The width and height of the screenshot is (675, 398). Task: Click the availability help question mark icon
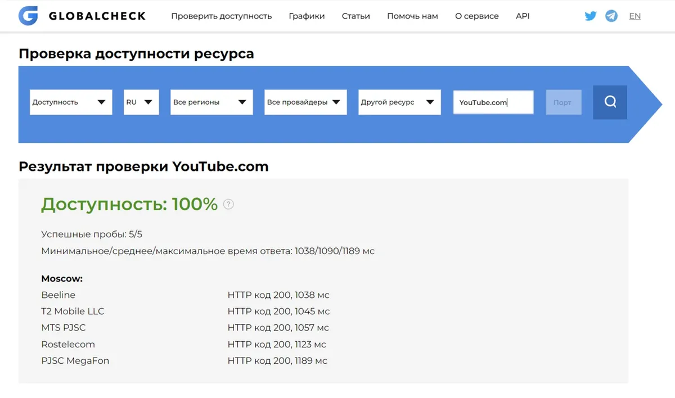click(228, 204)
